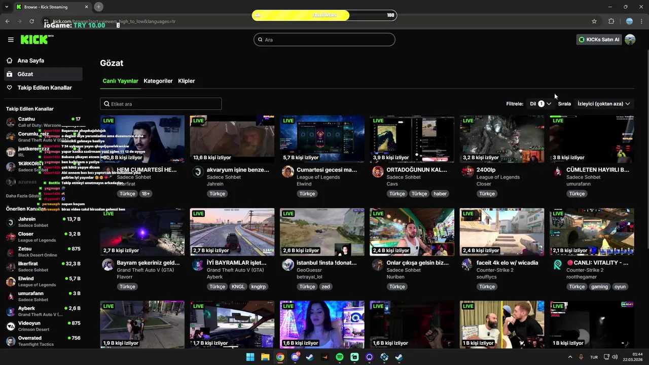Image resolution: width=649 pixels, height=365 pixels.
Task: Click Jahrein channel avatar on stream card
Action: click(x=198, y=171)
